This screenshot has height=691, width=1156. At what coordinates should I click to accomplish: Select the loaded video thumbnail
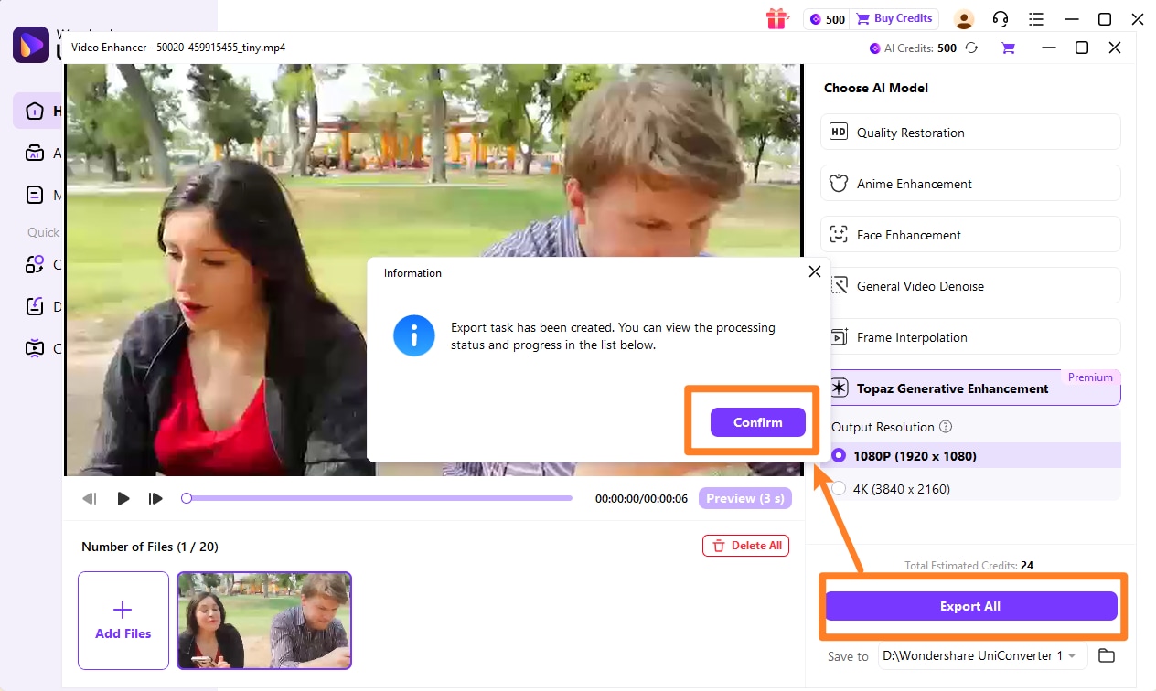263,621
